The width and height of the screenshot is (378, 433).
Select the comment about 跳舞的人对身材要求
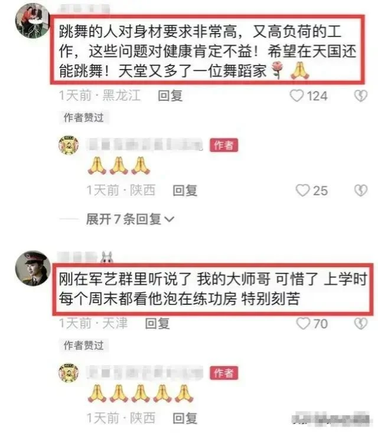207,50
